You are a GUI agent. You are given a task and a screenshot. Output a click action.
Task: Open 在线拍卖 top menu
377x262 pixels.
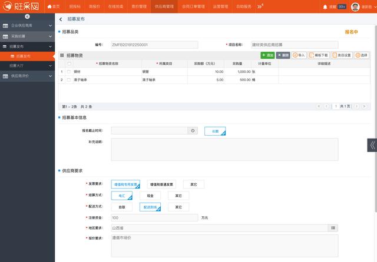point(115,6)
